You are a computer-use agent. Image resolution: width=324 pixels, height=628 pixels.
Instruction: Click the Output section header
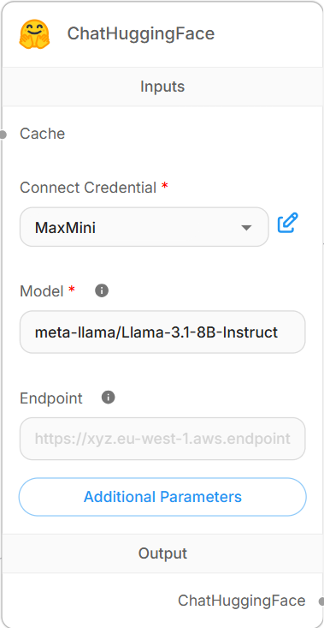click(162, 553)
